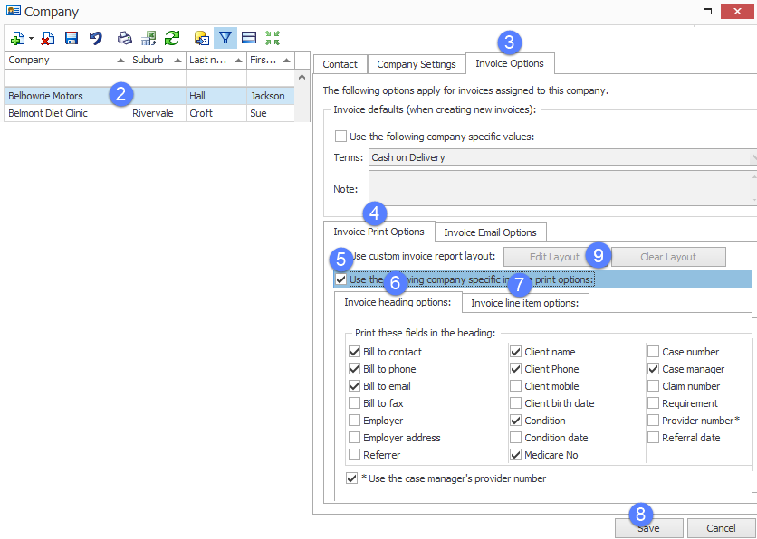Open the Invoice Email Options tab
The width and height of the screenshot is (757, 539).
click(490, 232)
